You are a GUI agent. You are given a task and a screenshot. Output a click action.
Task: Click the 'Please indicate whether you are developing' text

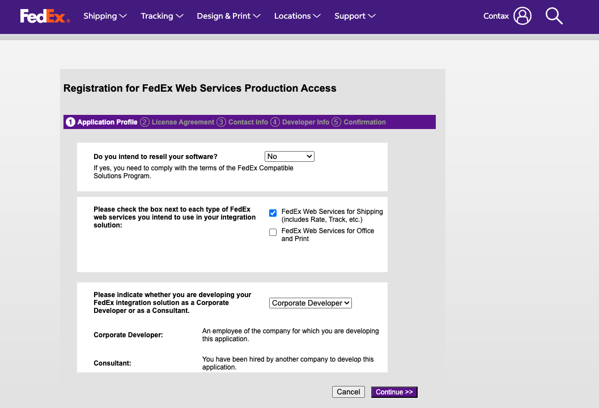pyautogui.click(x=172, y=302)
